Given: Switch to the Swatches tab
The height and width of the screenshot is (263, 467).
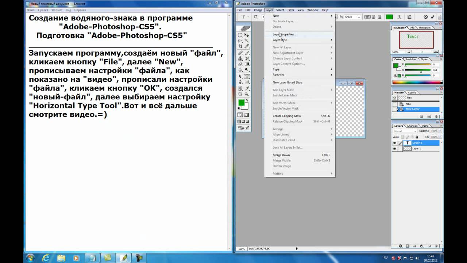Looking at the screenshot, I should [x=411, y=59].
